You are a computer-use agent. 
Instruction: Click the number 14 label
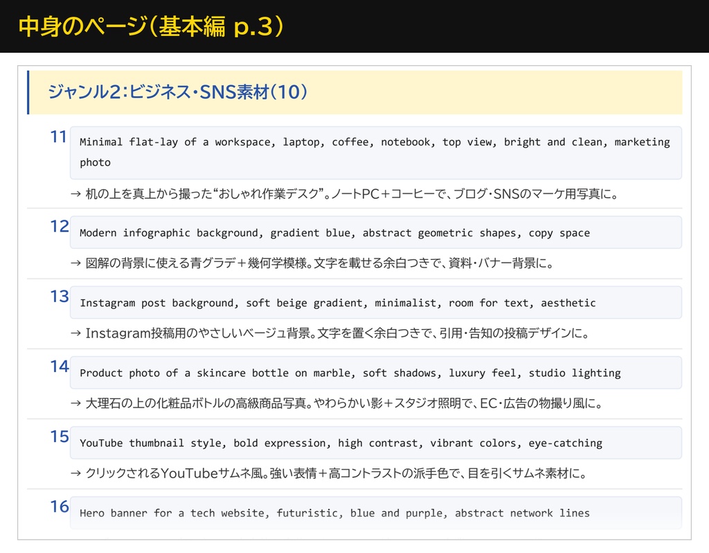(x=60, y=367)
